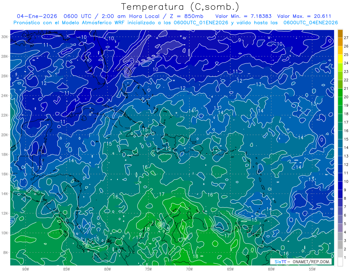Click the '8N' latitude label
Image resolution: width=354 pixels, height=273 pixels.
[x=6, y=252]
